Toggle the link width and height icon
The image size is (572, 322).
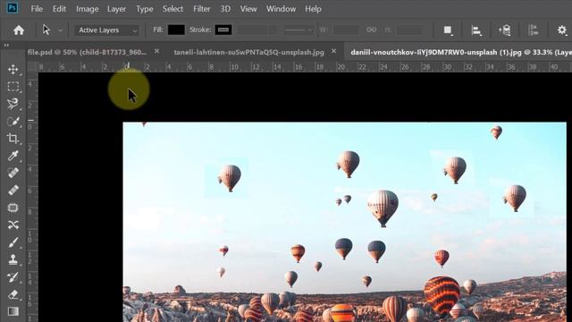371,30
